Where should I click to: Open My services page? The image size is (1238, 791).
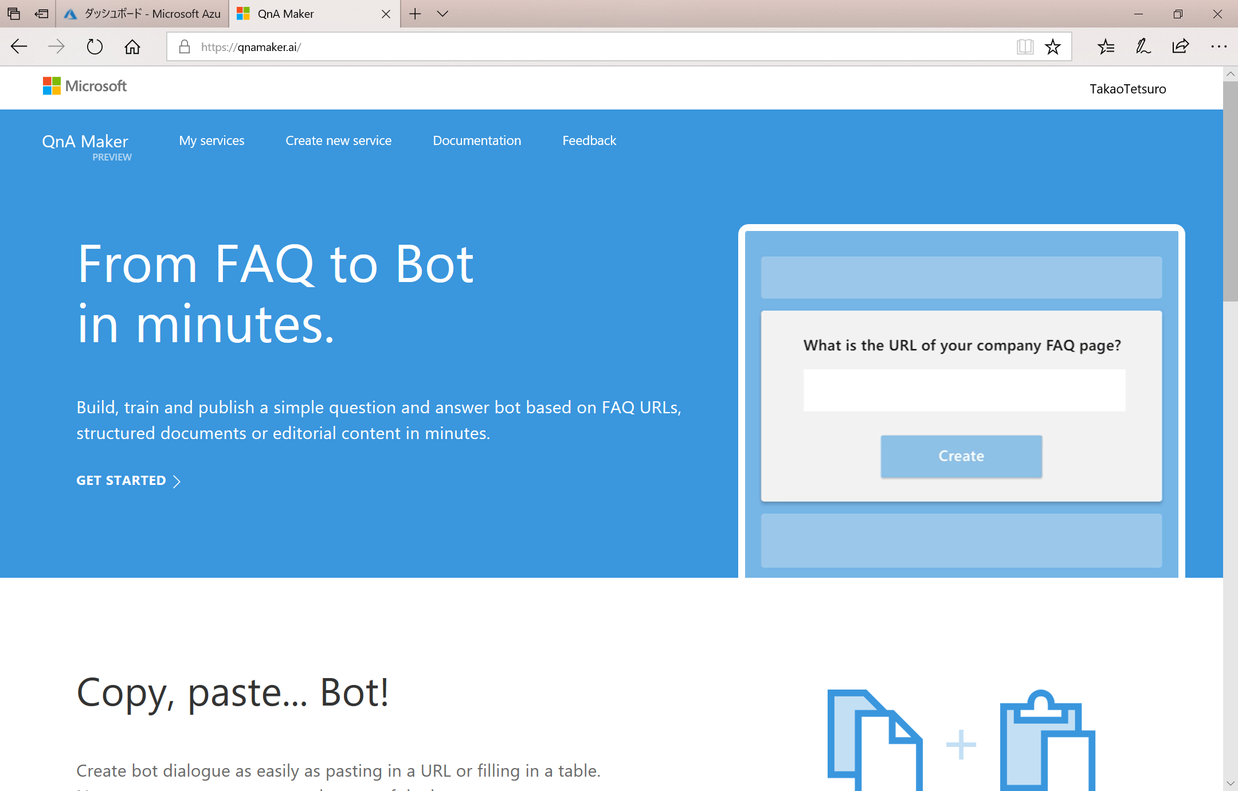211,140
